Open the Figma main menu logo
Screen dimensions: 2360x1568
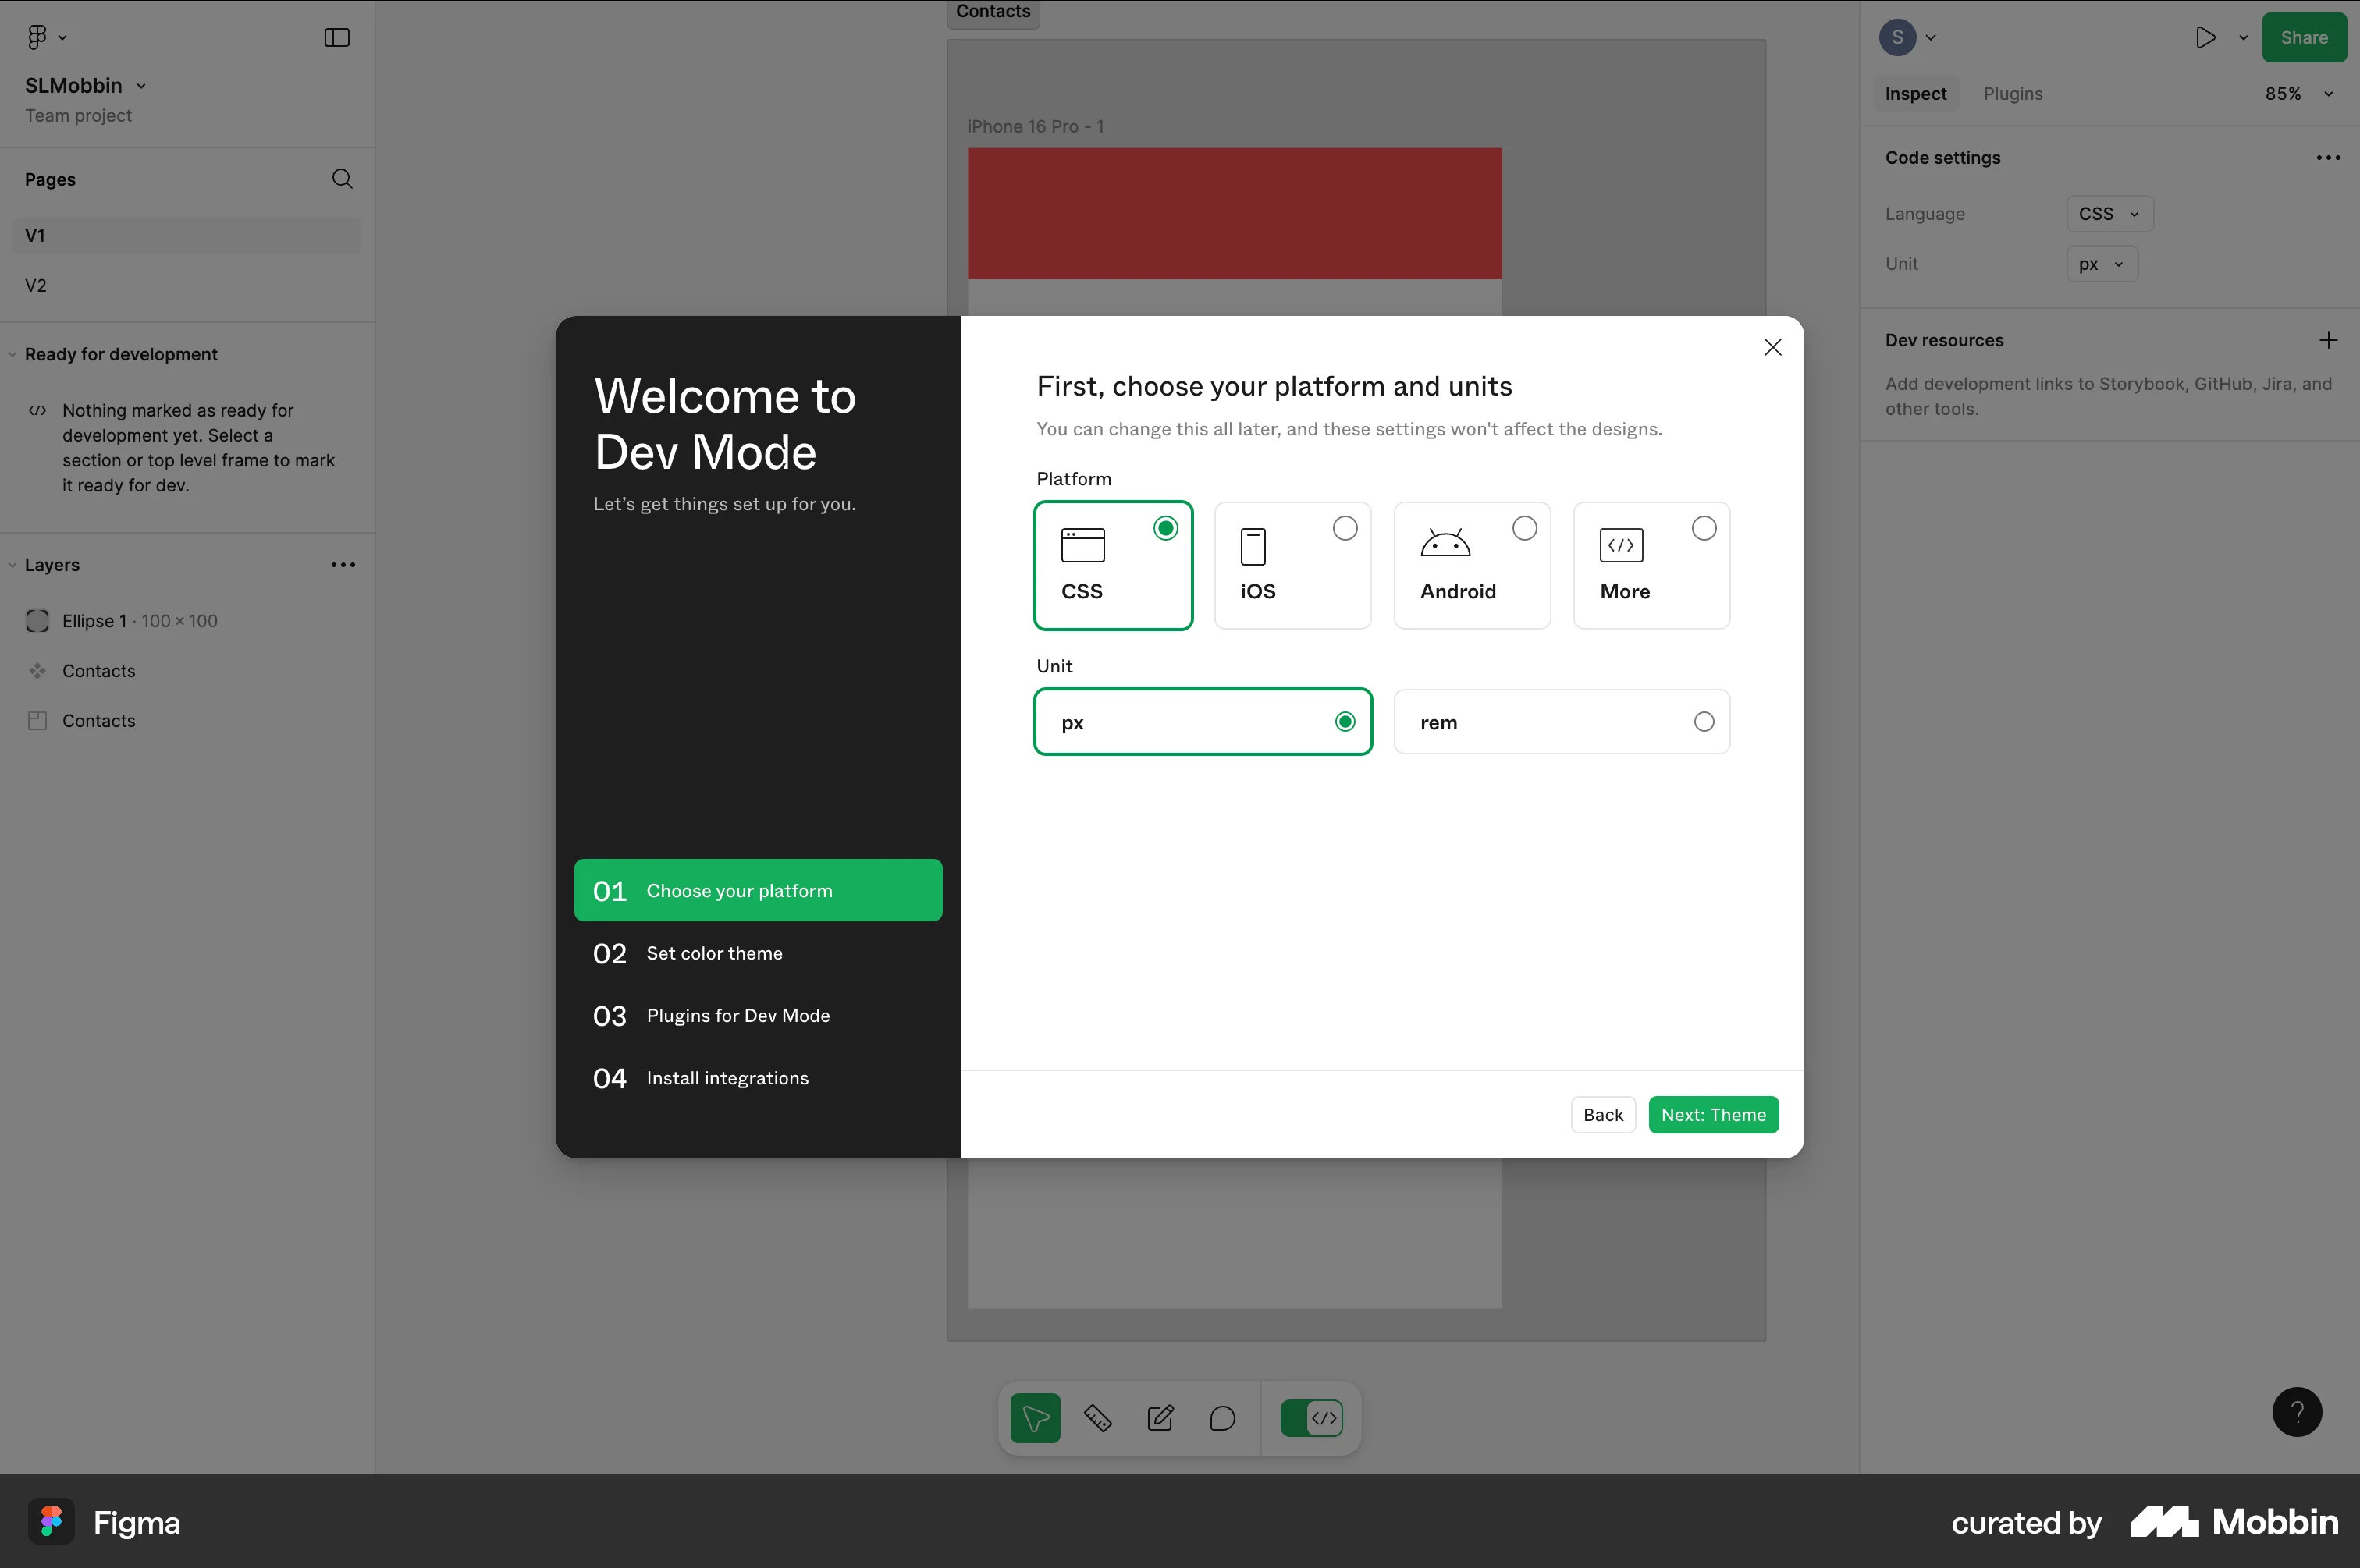[37, 37]
